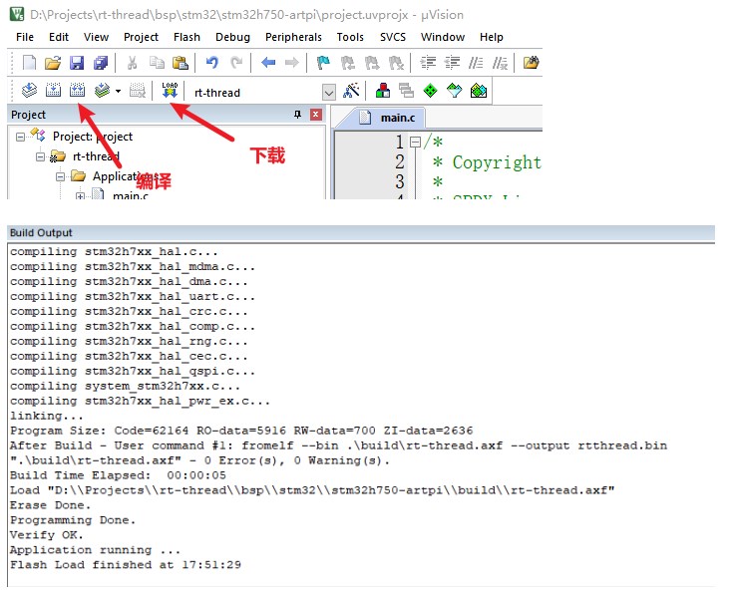735x592 pixels.
Task: Collapse the rt-thread folder node
Action: pyautogui.click(x=40, y=156)
